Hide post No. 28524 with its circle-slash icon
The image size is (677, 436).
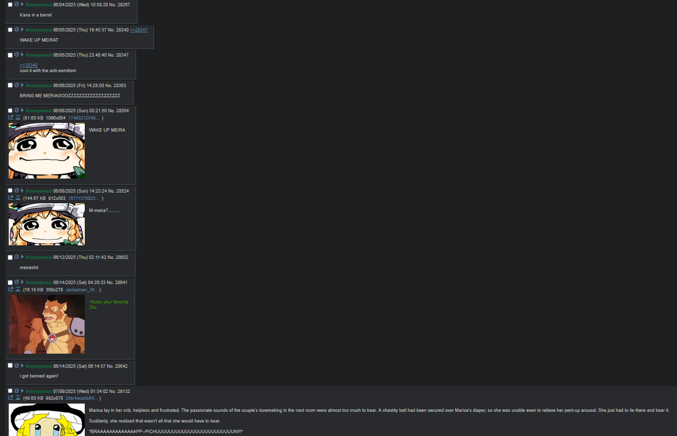point(16,191)
